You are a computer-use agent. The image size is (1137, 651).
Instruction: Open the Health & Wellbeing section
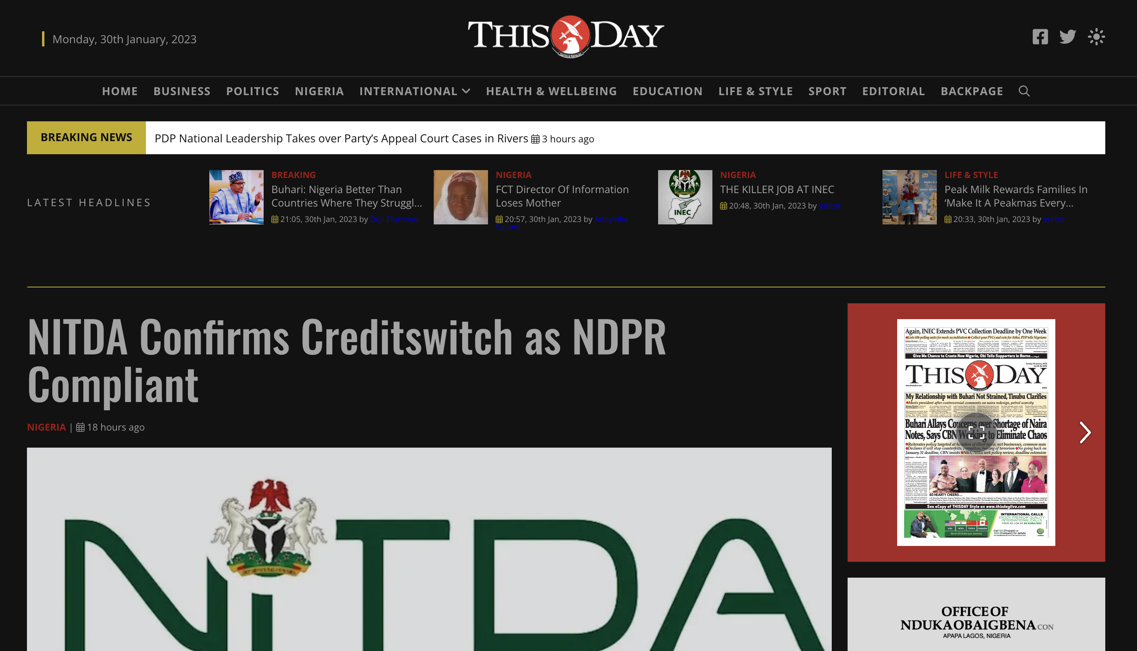point(551,91)
